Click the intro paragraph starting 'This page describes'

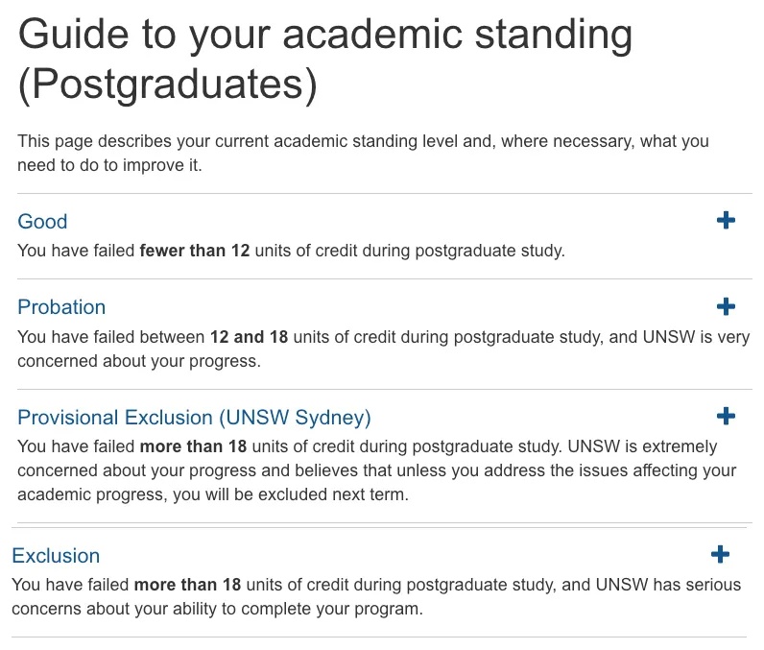363,153
